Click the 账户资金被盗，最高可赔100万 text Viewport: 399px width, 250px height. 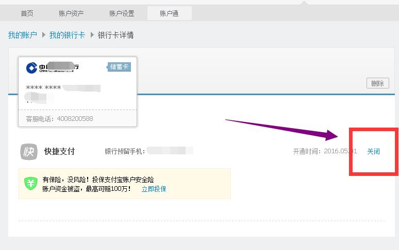pyautogui.click(x=86, y=189)
